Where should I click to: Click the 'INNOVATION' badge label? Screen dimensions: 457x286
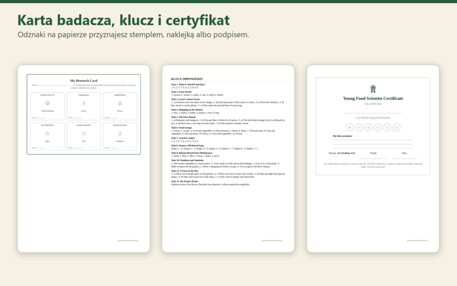(x=120, y=125)
